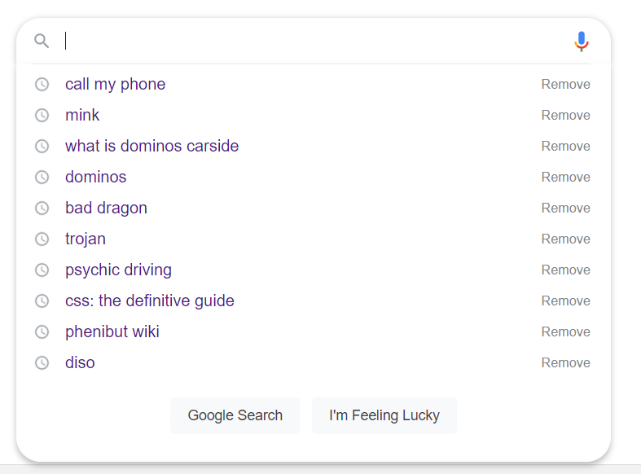Click clock icon beside trojan suggestion

tap(42, 239)
